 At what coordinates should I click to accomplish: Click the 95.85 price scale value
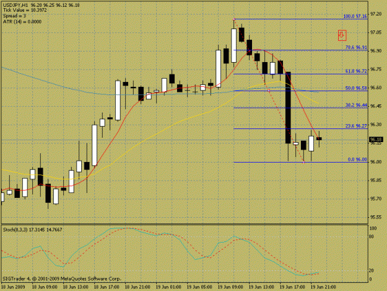[x=376, y=180]
